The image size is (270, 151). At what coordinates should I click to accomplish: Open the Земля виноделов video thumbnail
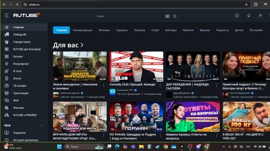(80, 66)
